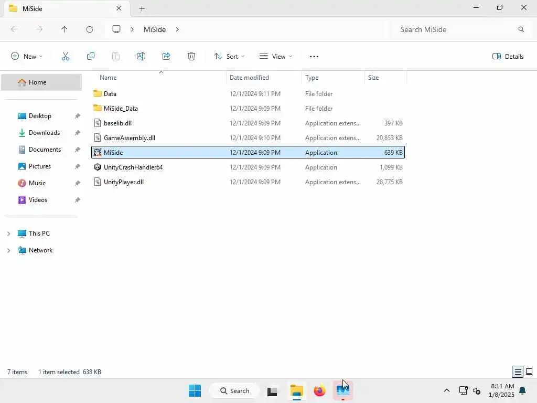Unpin Music from Quick access
The image size is (537, 403).
coord(78,183)
